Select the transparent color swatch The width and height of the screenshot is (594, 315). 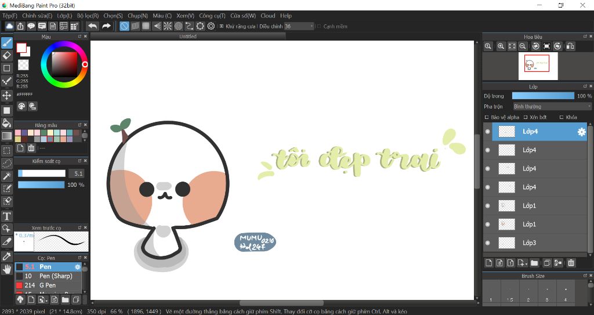pos(23,64)
